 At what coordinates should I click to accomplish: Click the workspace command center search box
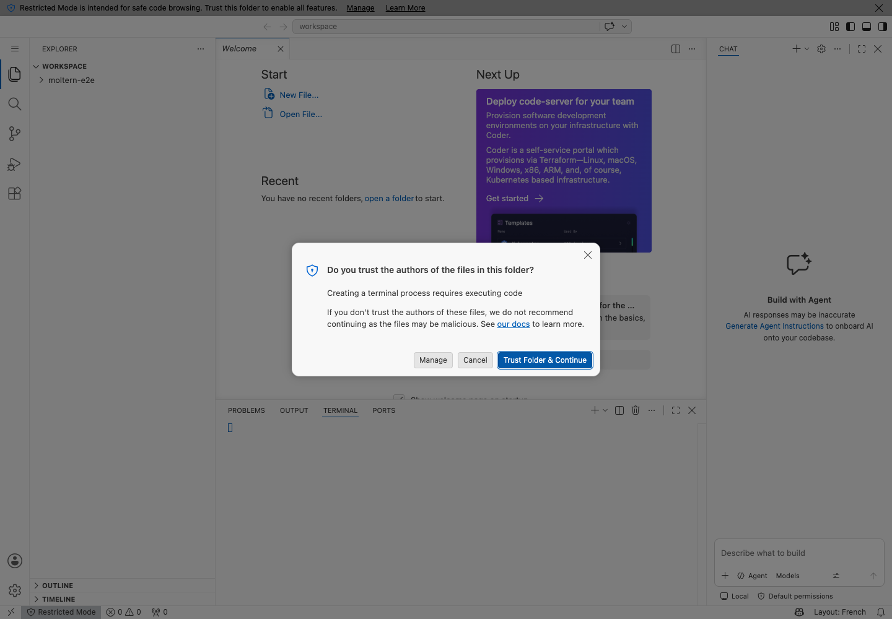click(x=446, y=27)
